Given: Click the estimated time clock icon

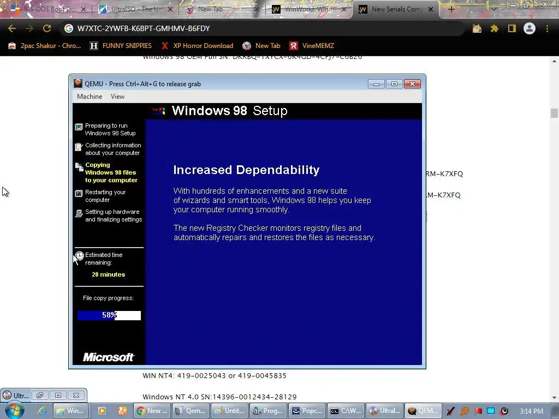Looking at the screenshot, I should [80, 256].
